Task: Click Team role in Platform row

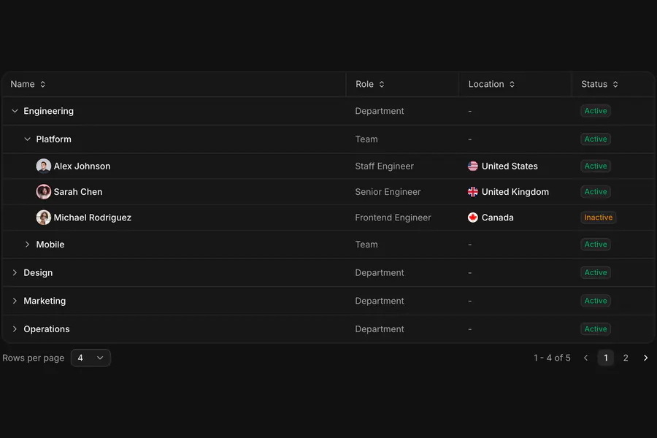Action: coord(366,139)
